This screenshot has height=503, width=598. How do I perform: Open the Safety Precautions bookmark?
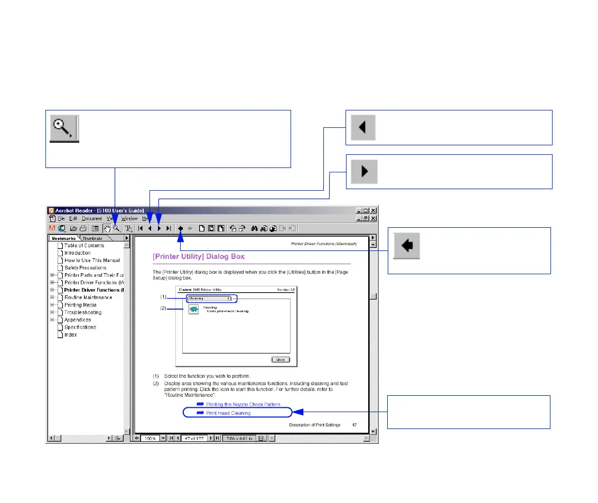coord(86,268)
